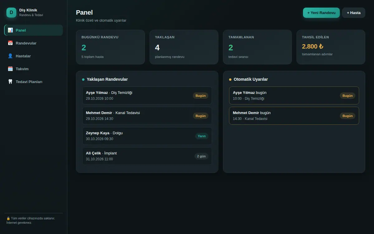Switch to the Takvim view
The width and height of the screenshot is (374, 234).
coord(34,69)
